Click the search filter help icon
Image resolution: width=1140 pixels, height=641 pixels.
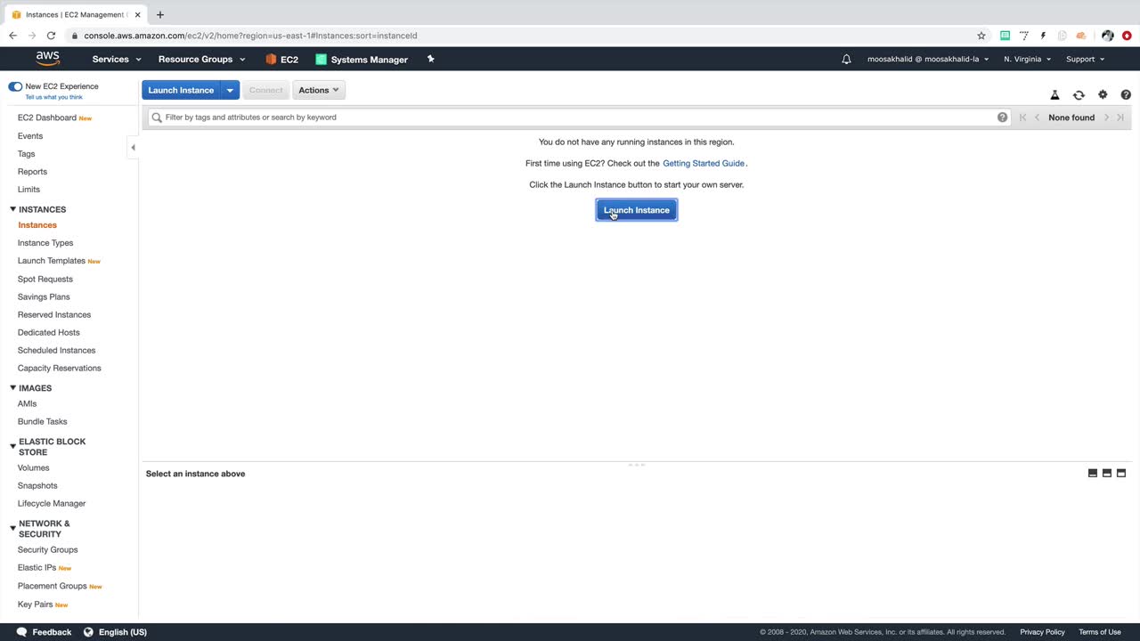click(1002, 118)
